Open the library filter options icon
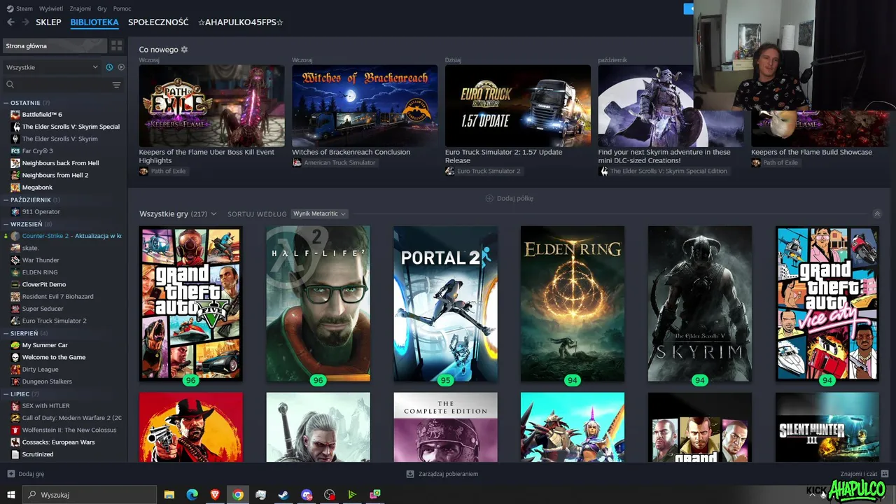 [116, 85]
